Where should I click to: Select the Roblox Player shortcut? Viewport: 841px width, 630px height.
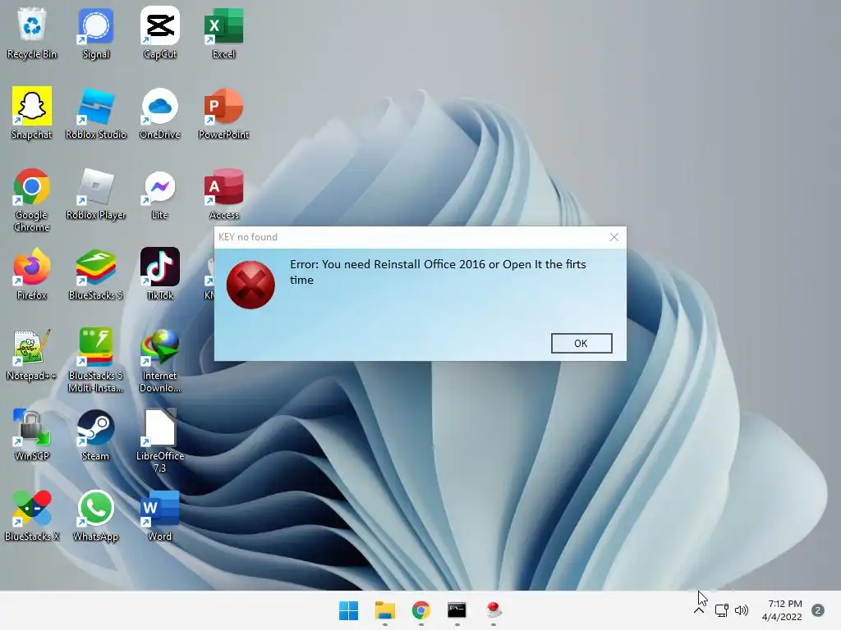click(95, 194)
